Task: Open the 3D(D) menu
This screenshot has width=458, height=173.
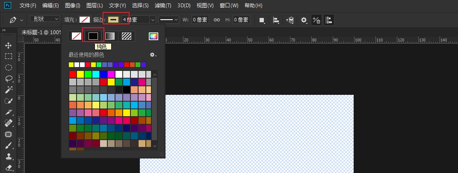Action: tap(184, 6)
